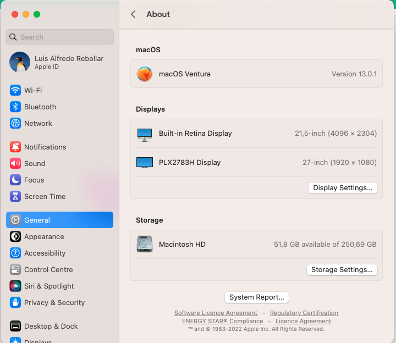
Task: Open Bluetooth settings label
Action: pos(40,107)
